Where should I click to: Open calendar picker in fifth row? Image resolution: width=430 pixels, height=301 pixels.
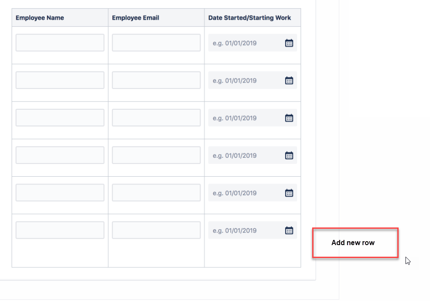tap(289, 193)
